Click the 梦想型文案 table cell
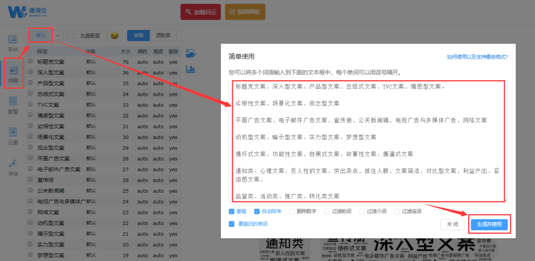 [51, 255]
